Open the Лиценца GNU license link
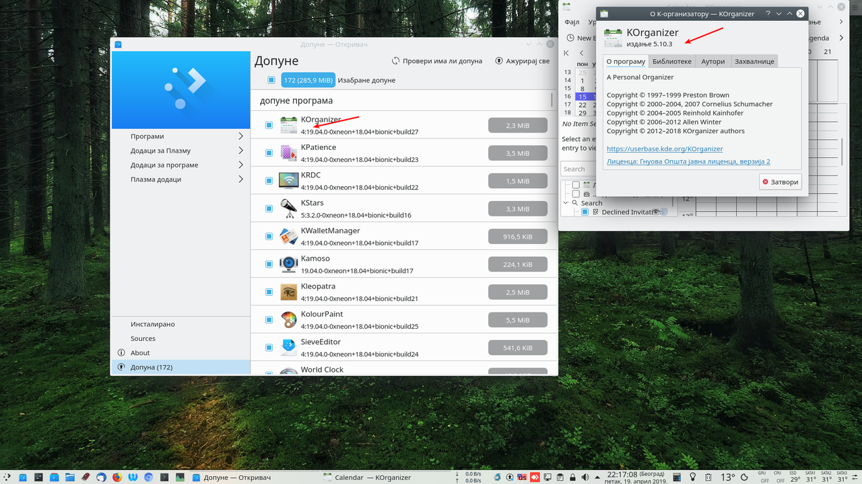 point(688,161)
